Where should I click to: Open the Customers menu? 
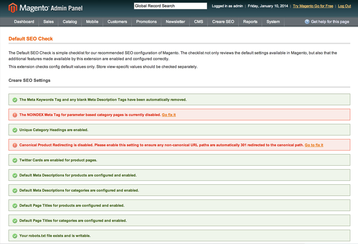pyautogui.click(x=117, y=22)
